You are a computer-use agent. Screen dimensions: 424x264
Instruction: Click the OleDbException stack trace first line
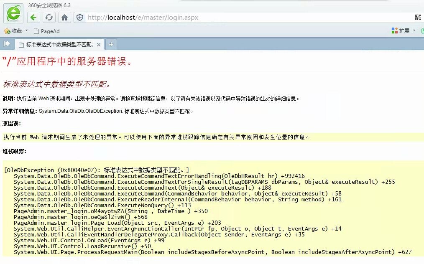click(x=96, y=170)
